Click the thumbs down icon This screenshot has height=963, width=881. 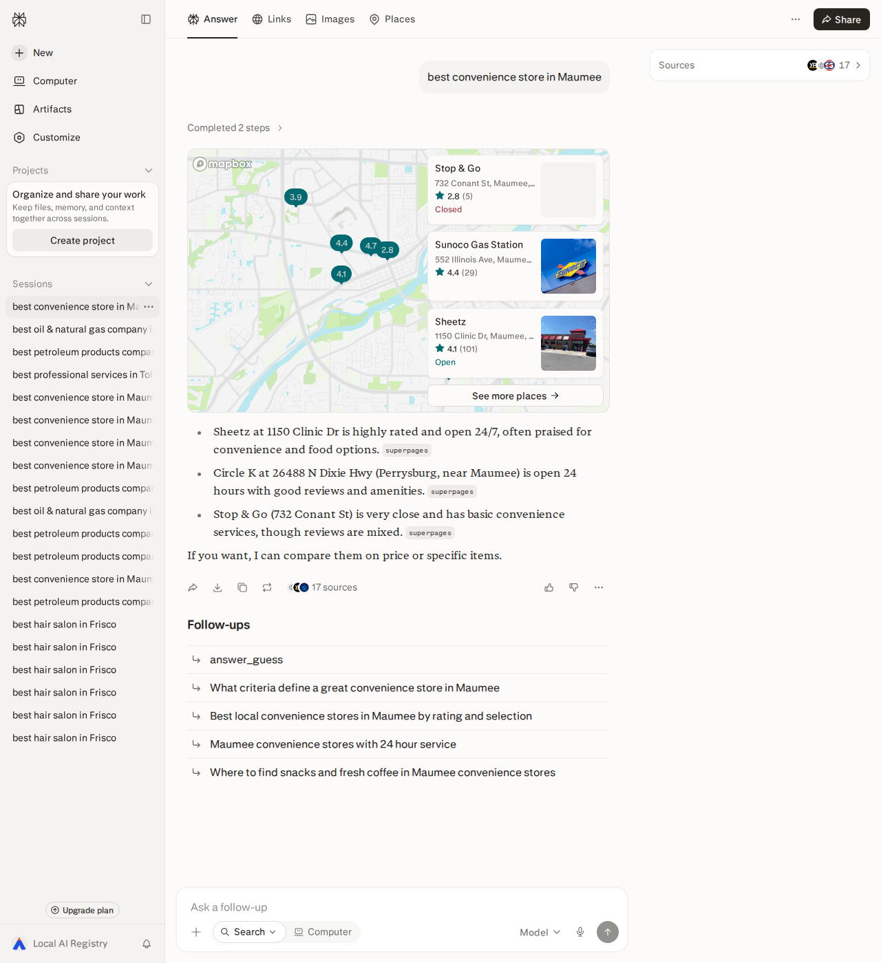[x=574, y=587]
